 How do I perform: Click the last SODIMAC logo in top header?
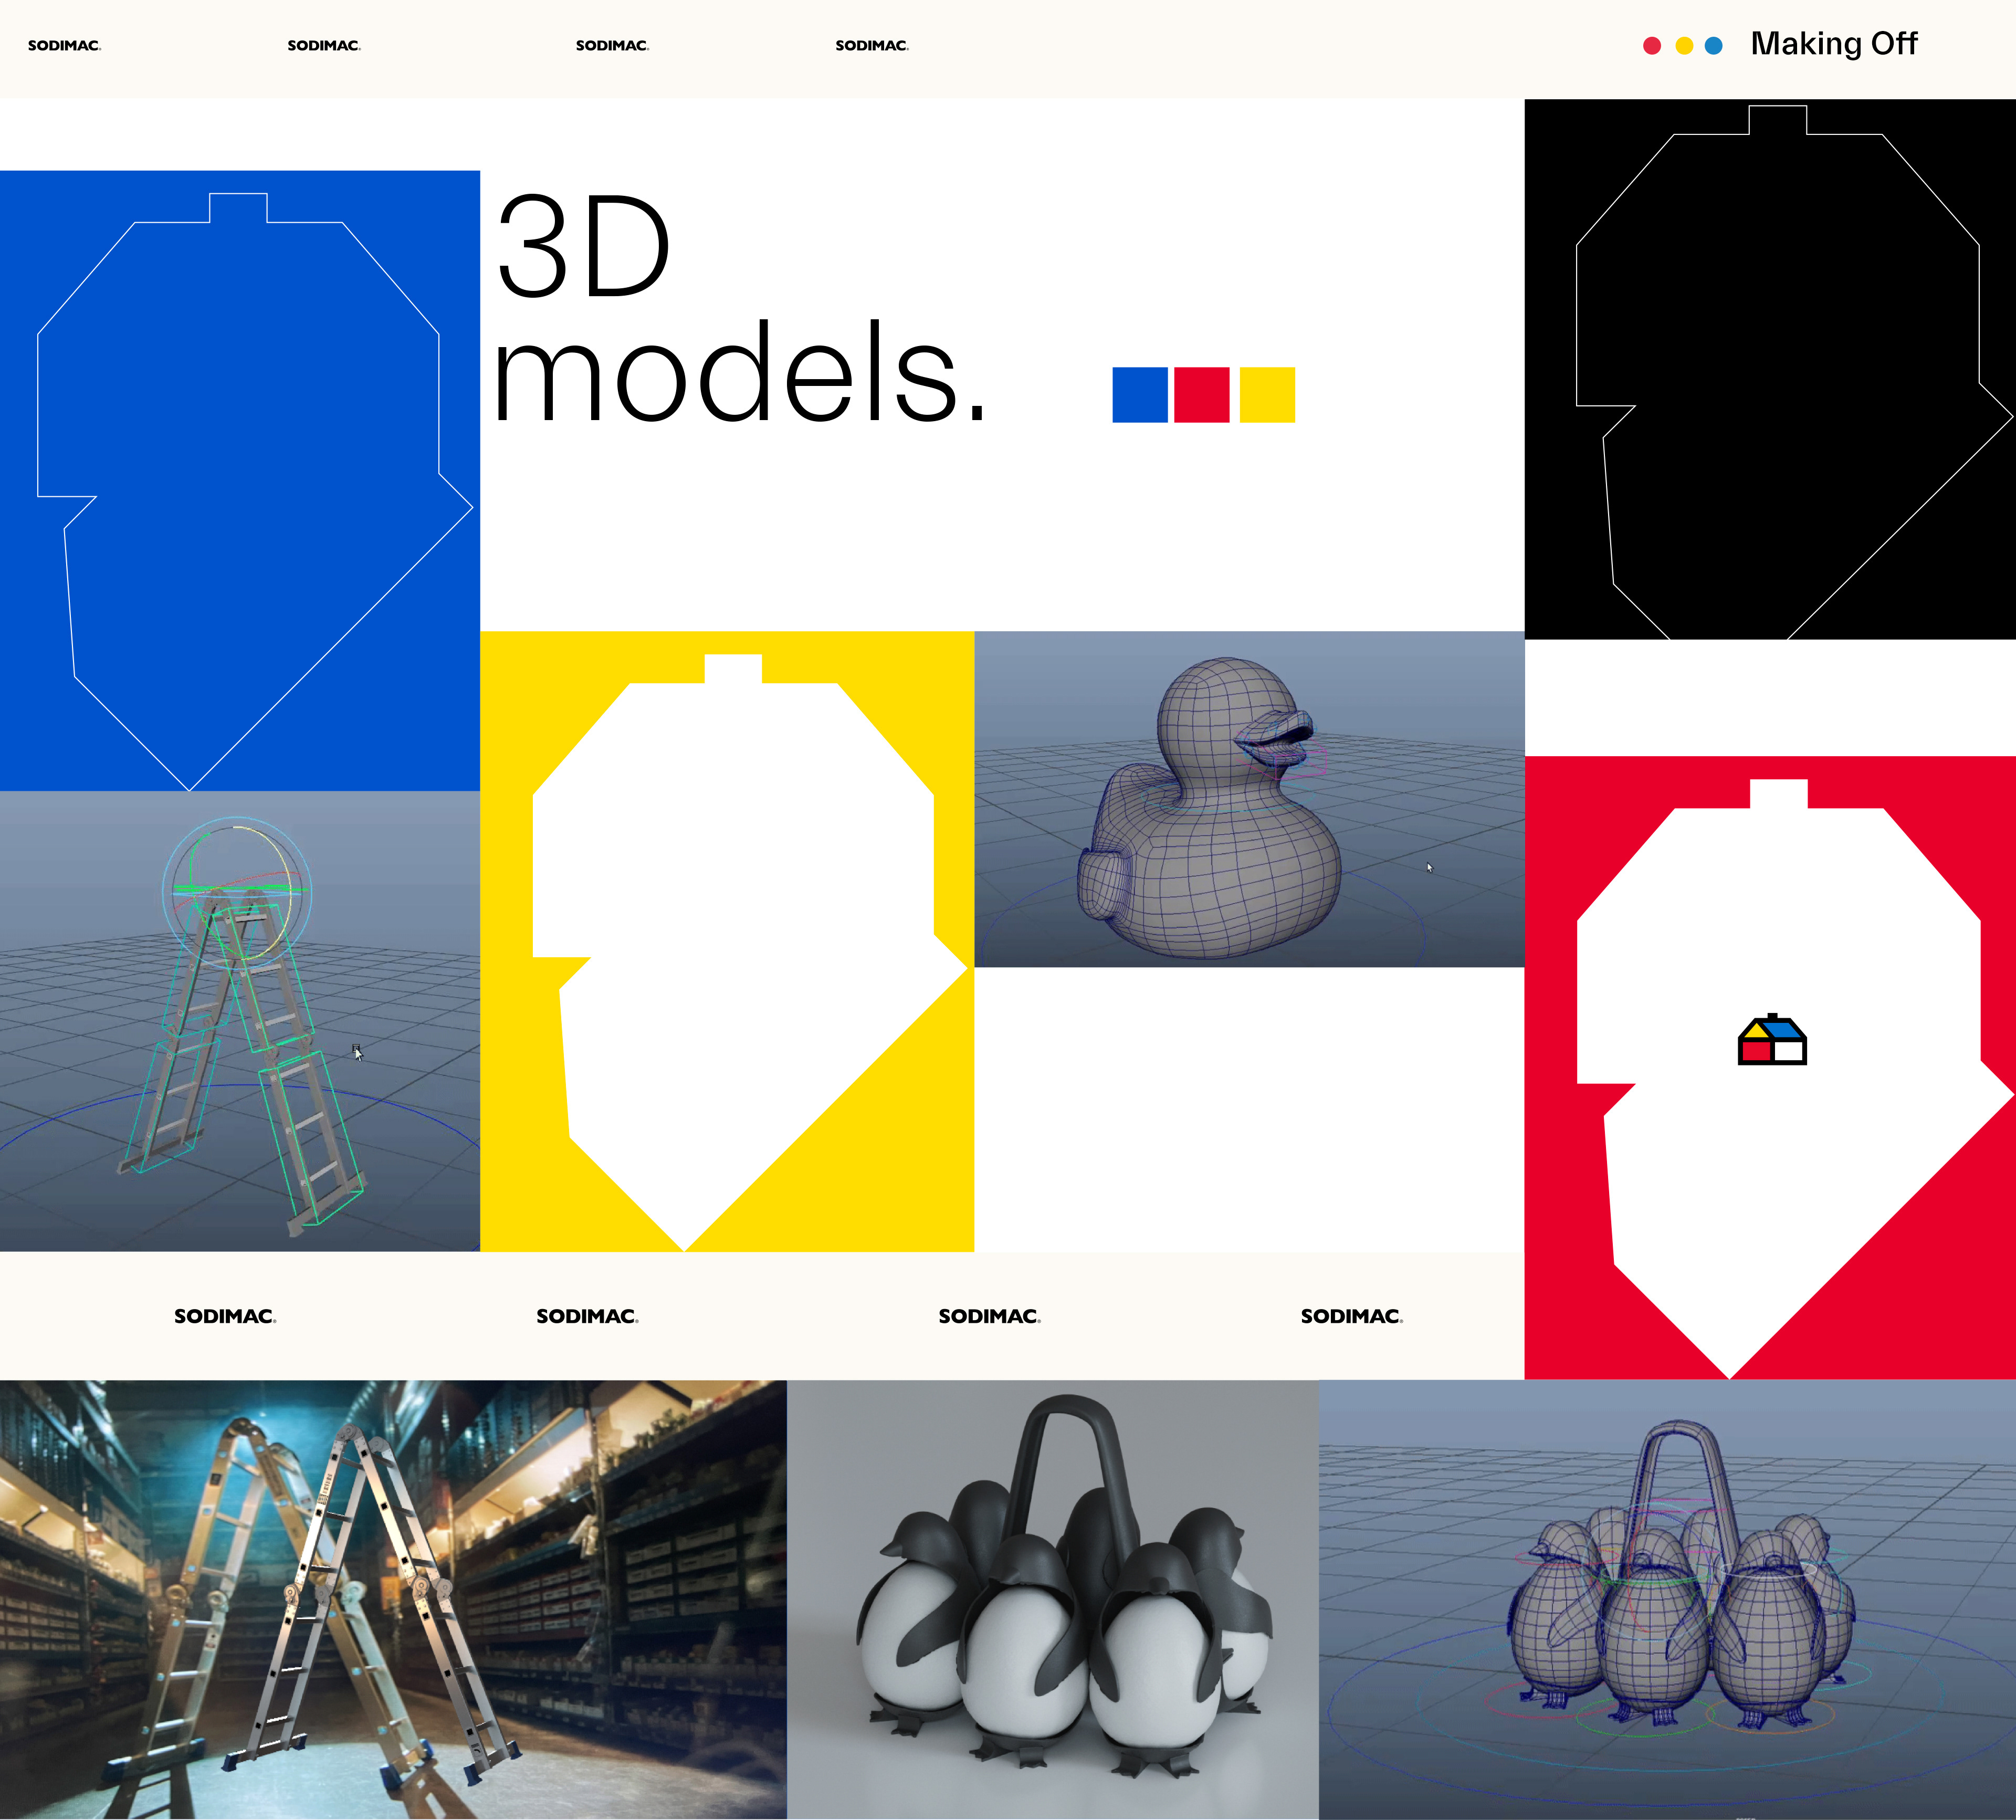coord(872,46)
